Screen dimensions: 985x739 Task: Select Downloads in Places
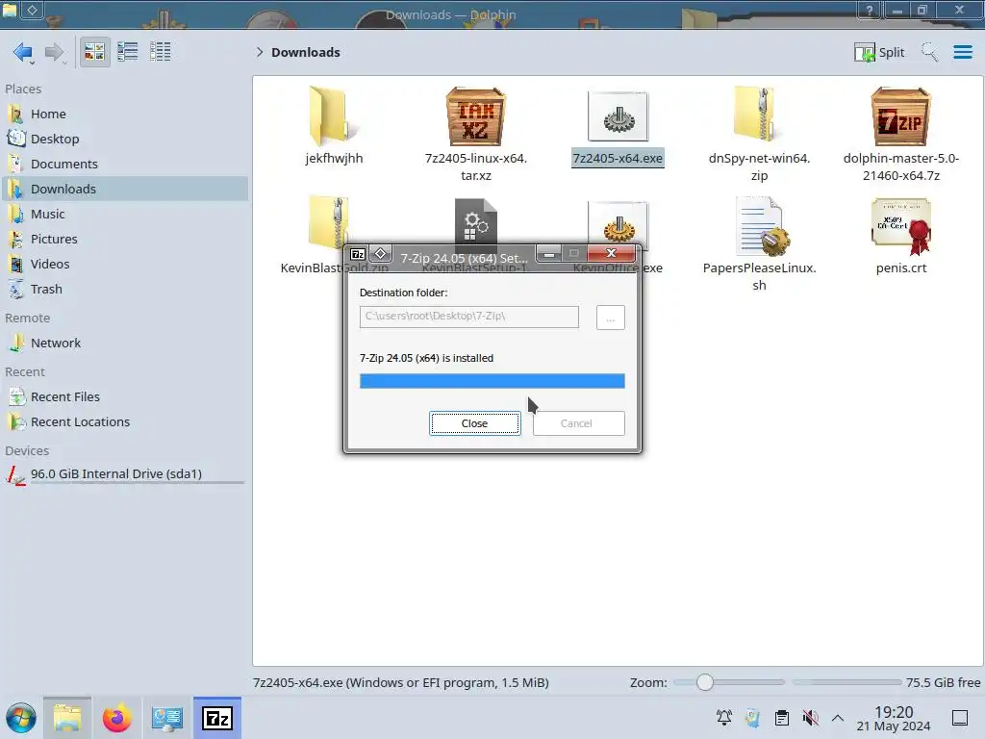(124, 190)
